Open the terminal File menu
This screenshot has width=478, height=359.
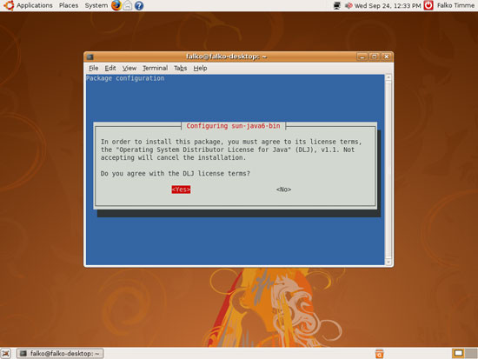pos(94,68)
